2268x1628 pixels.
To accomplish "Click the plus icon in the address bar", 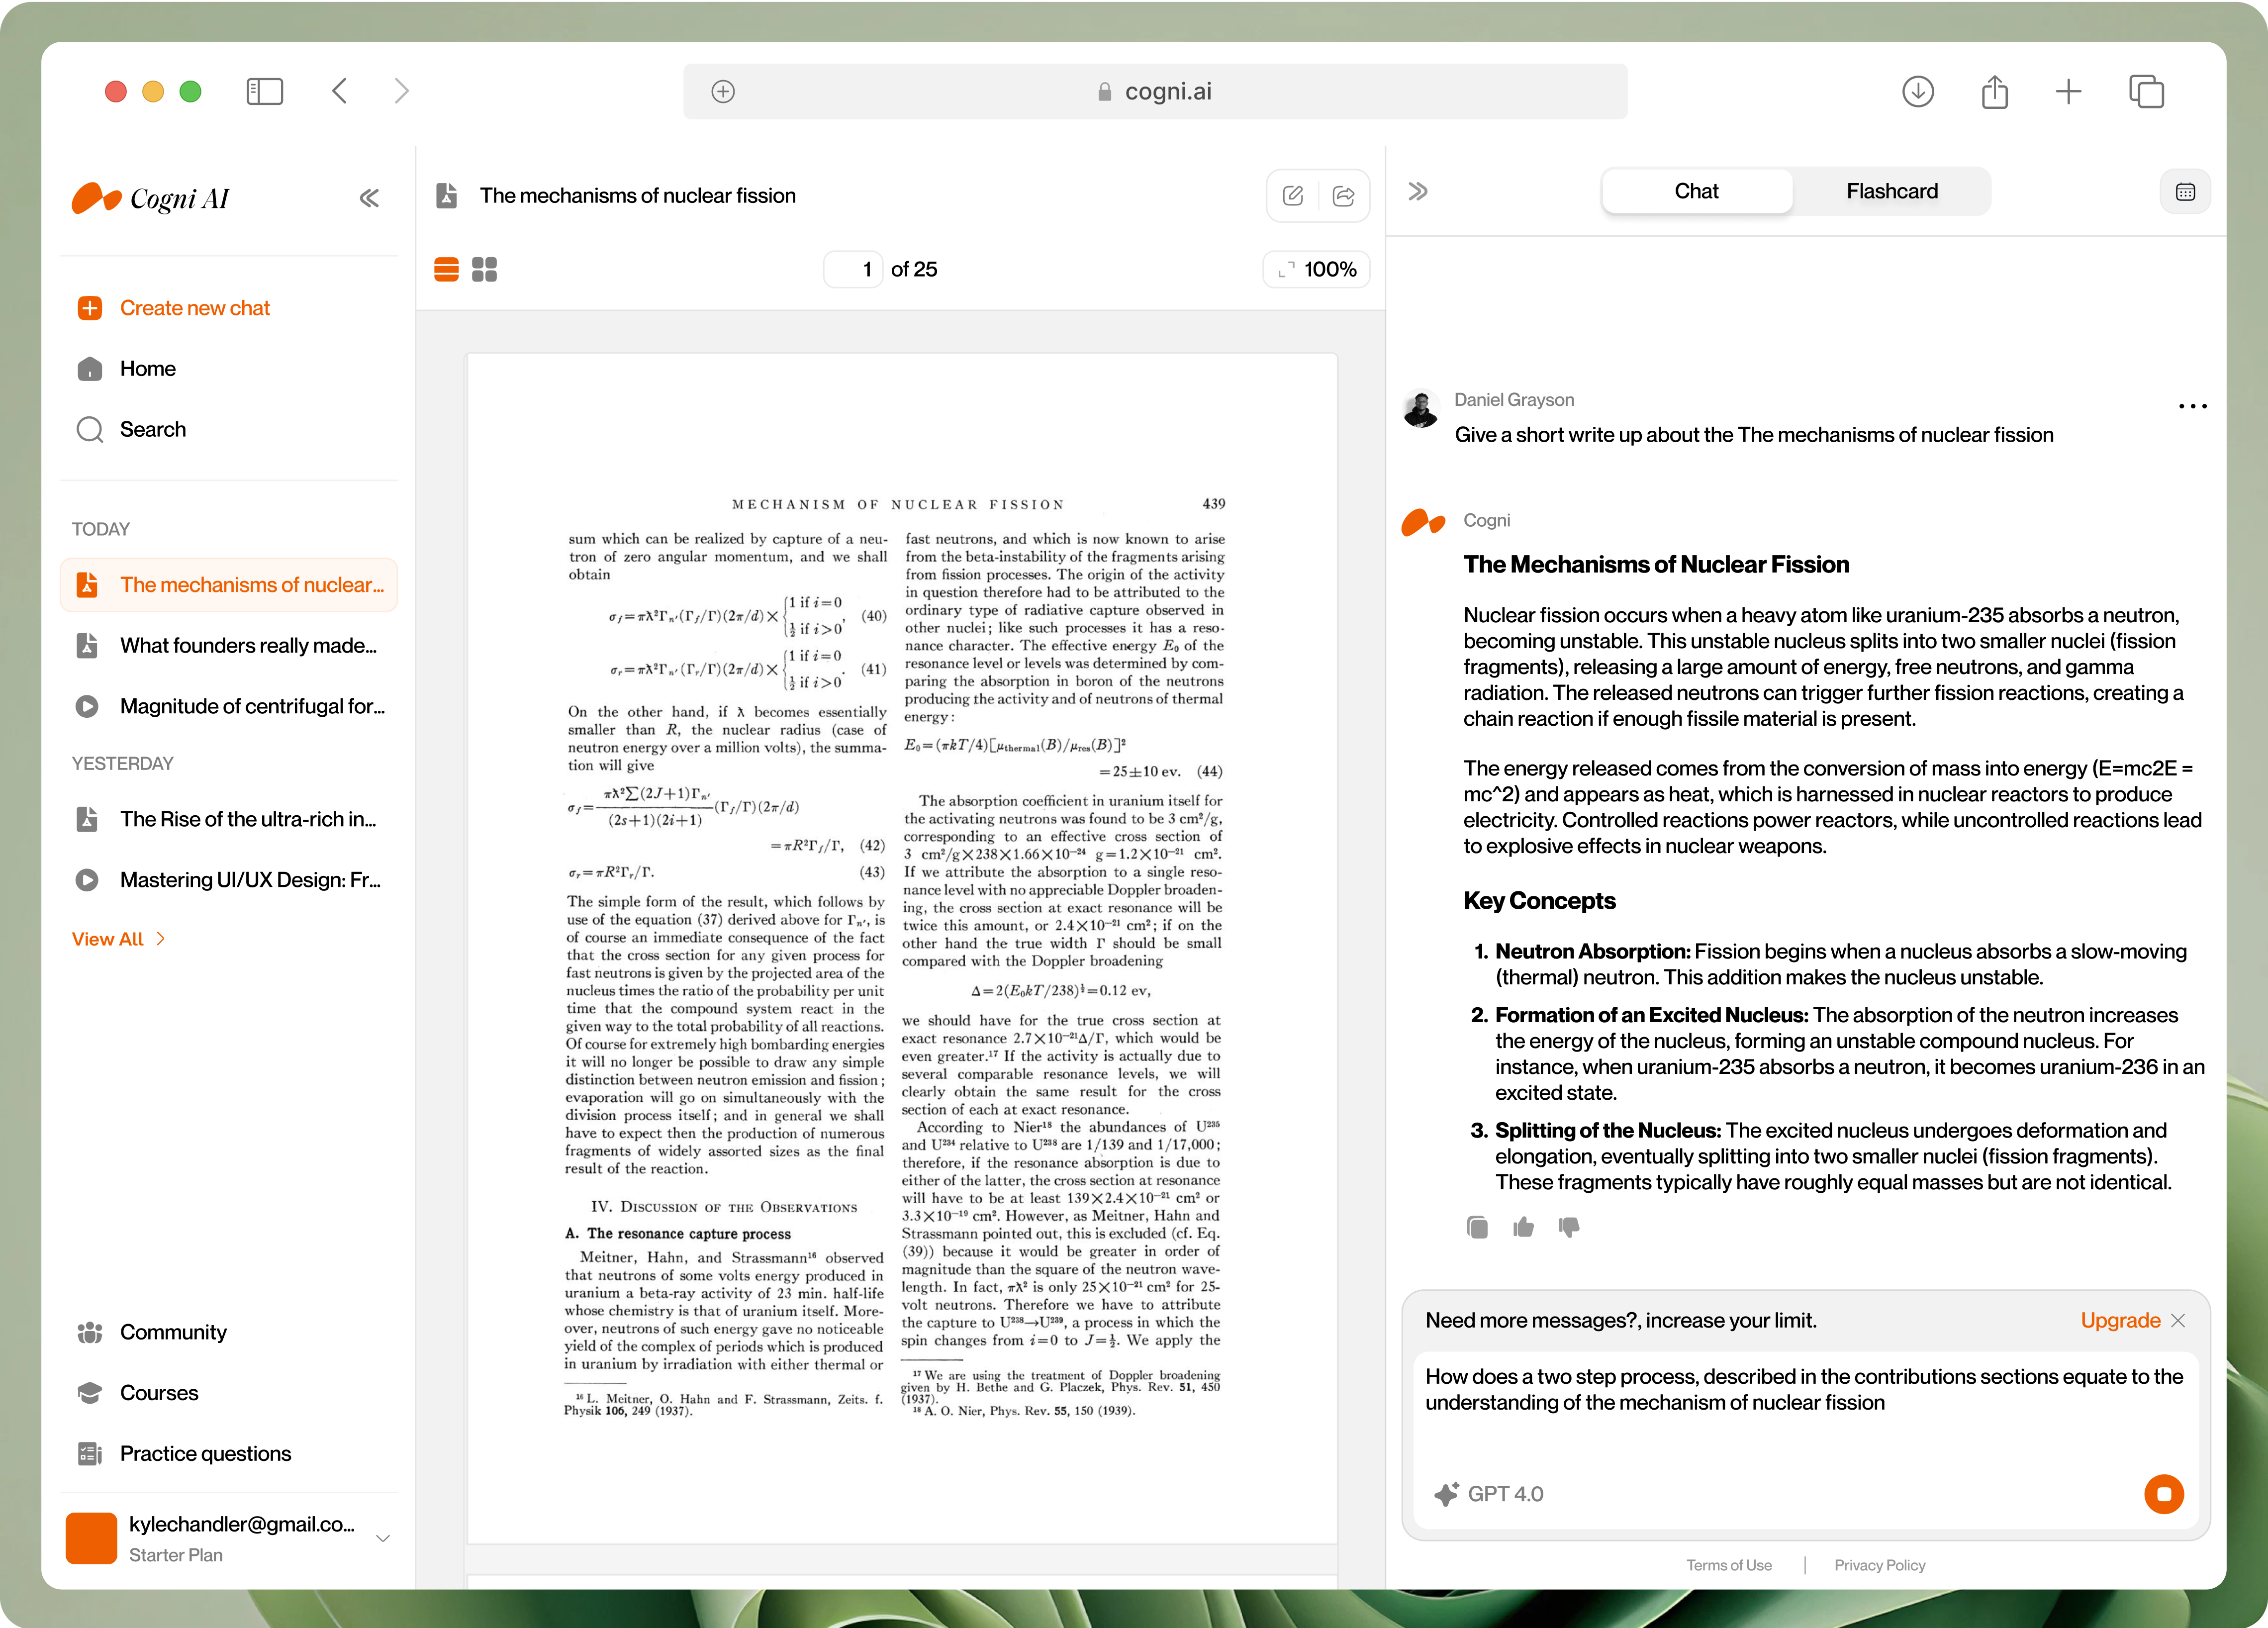I will 723,92.
